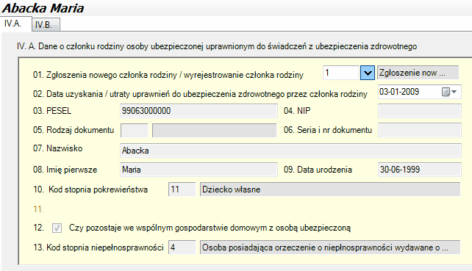Image resolution: width=472 pixels, height=271 pixels.
Task: Click the '03. PESEL' label
Action: 52,111
